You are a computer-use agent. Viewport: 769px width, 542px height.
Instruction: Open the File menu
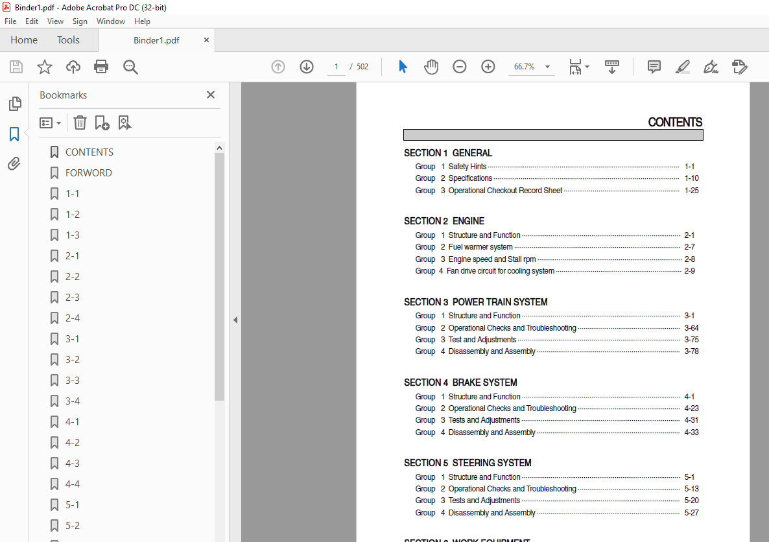(x=10, y=21)
